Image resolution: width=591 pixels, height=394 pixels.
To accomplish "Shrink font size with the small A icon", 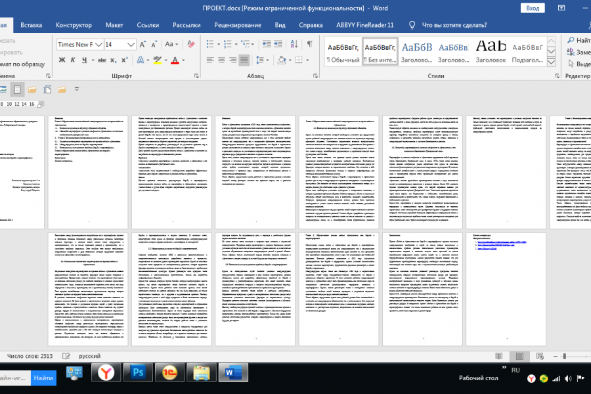I will coord(154,45).
